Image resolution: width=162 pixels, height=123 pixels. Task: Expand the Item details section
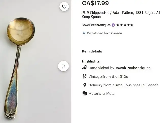pos(92,51)
